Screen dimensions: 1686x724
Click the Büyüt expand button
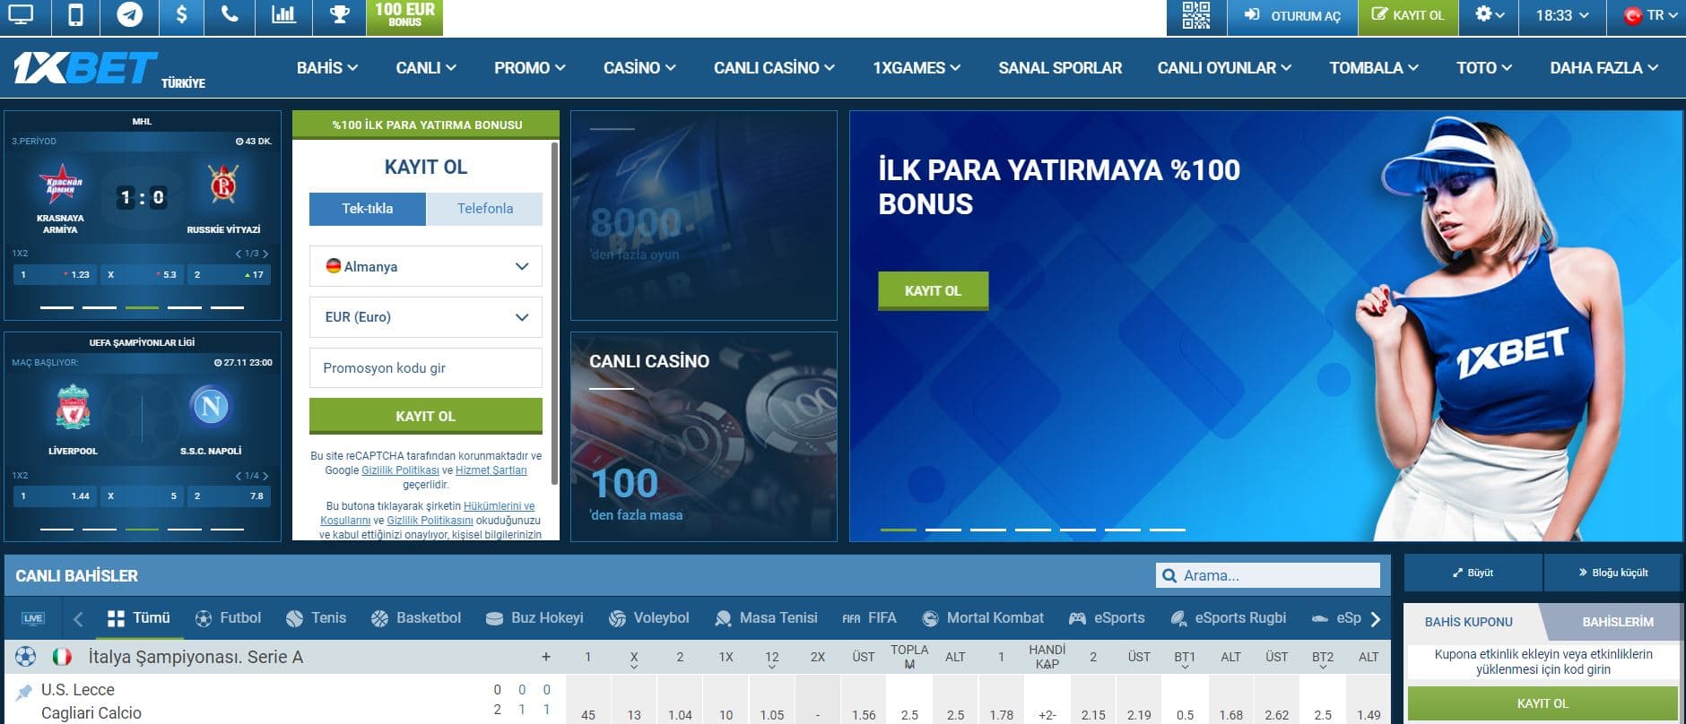pyautogui.click(x=1473, y=573)
